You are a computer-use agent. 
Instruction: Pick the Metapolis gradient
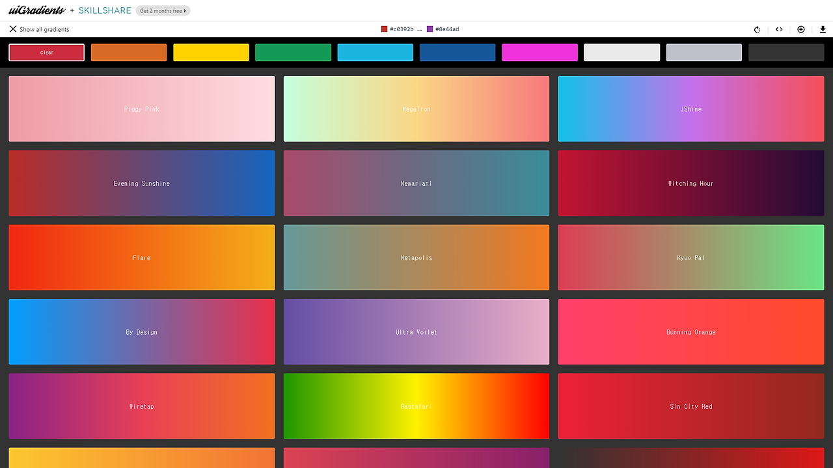(x=416, y=257)
